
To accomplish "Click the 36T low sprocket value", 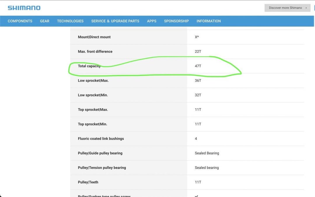I will click(198, 80).
